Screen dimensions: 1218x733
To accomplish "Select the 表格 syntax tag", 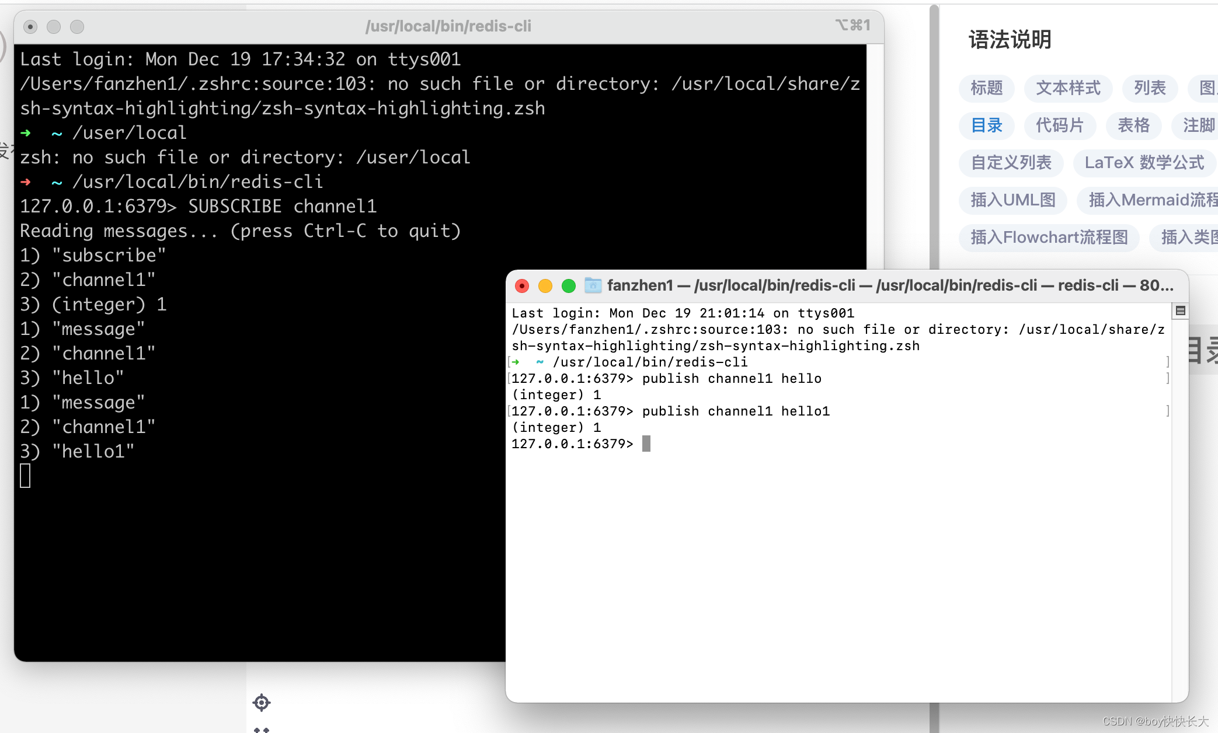I will click(1133, 125).
